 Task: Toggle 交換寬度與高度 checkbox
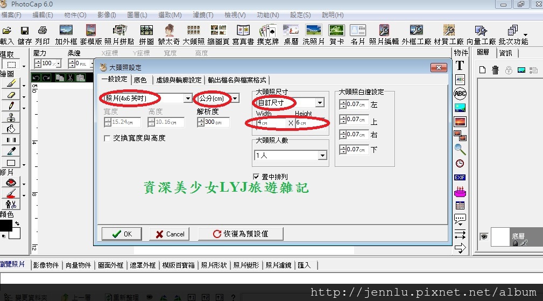[x=107, y=138]
